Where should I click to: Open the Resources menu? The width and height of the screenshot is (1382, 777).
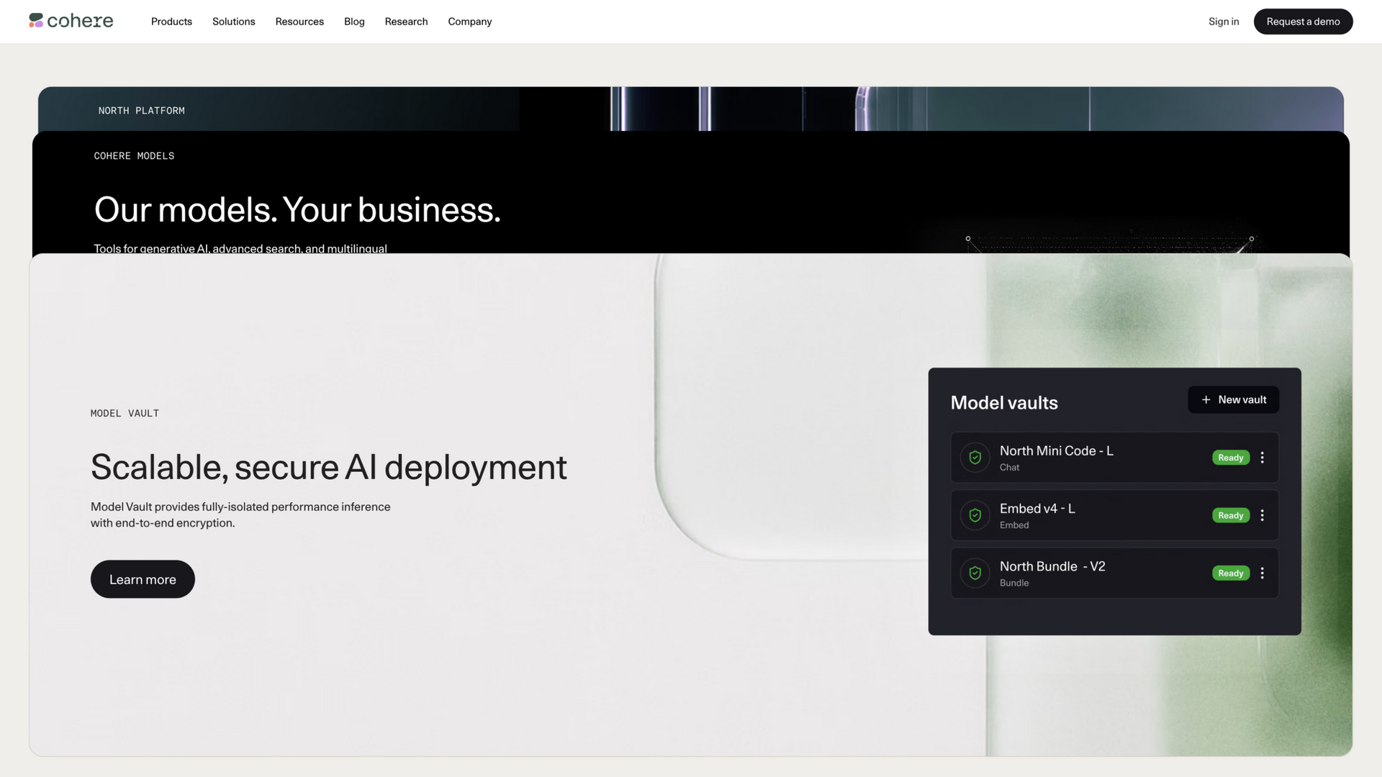(x=299, y=22)
